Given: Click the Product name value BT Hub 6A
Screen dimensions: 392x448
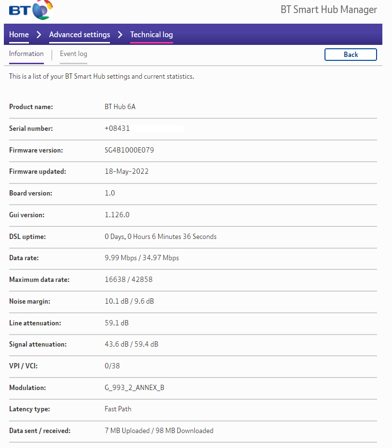Looking at the screenshot, I should tap(120, 107).
